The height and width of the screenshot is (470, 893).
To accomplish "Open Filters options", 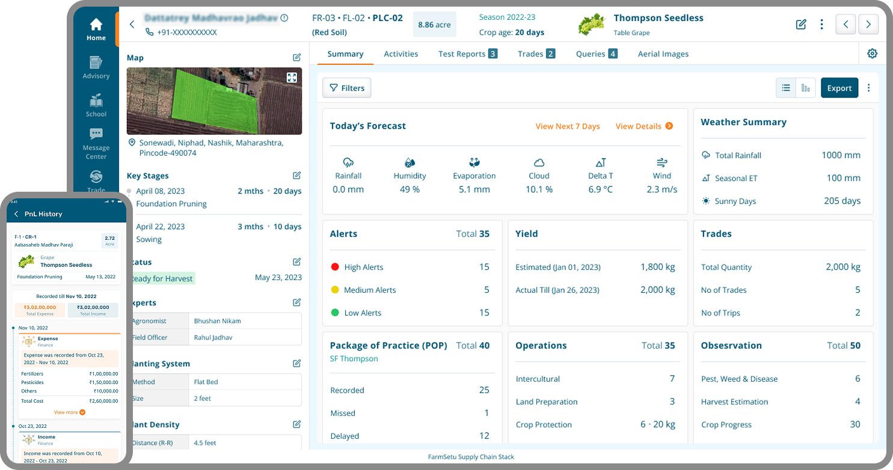I will (347, 88).
